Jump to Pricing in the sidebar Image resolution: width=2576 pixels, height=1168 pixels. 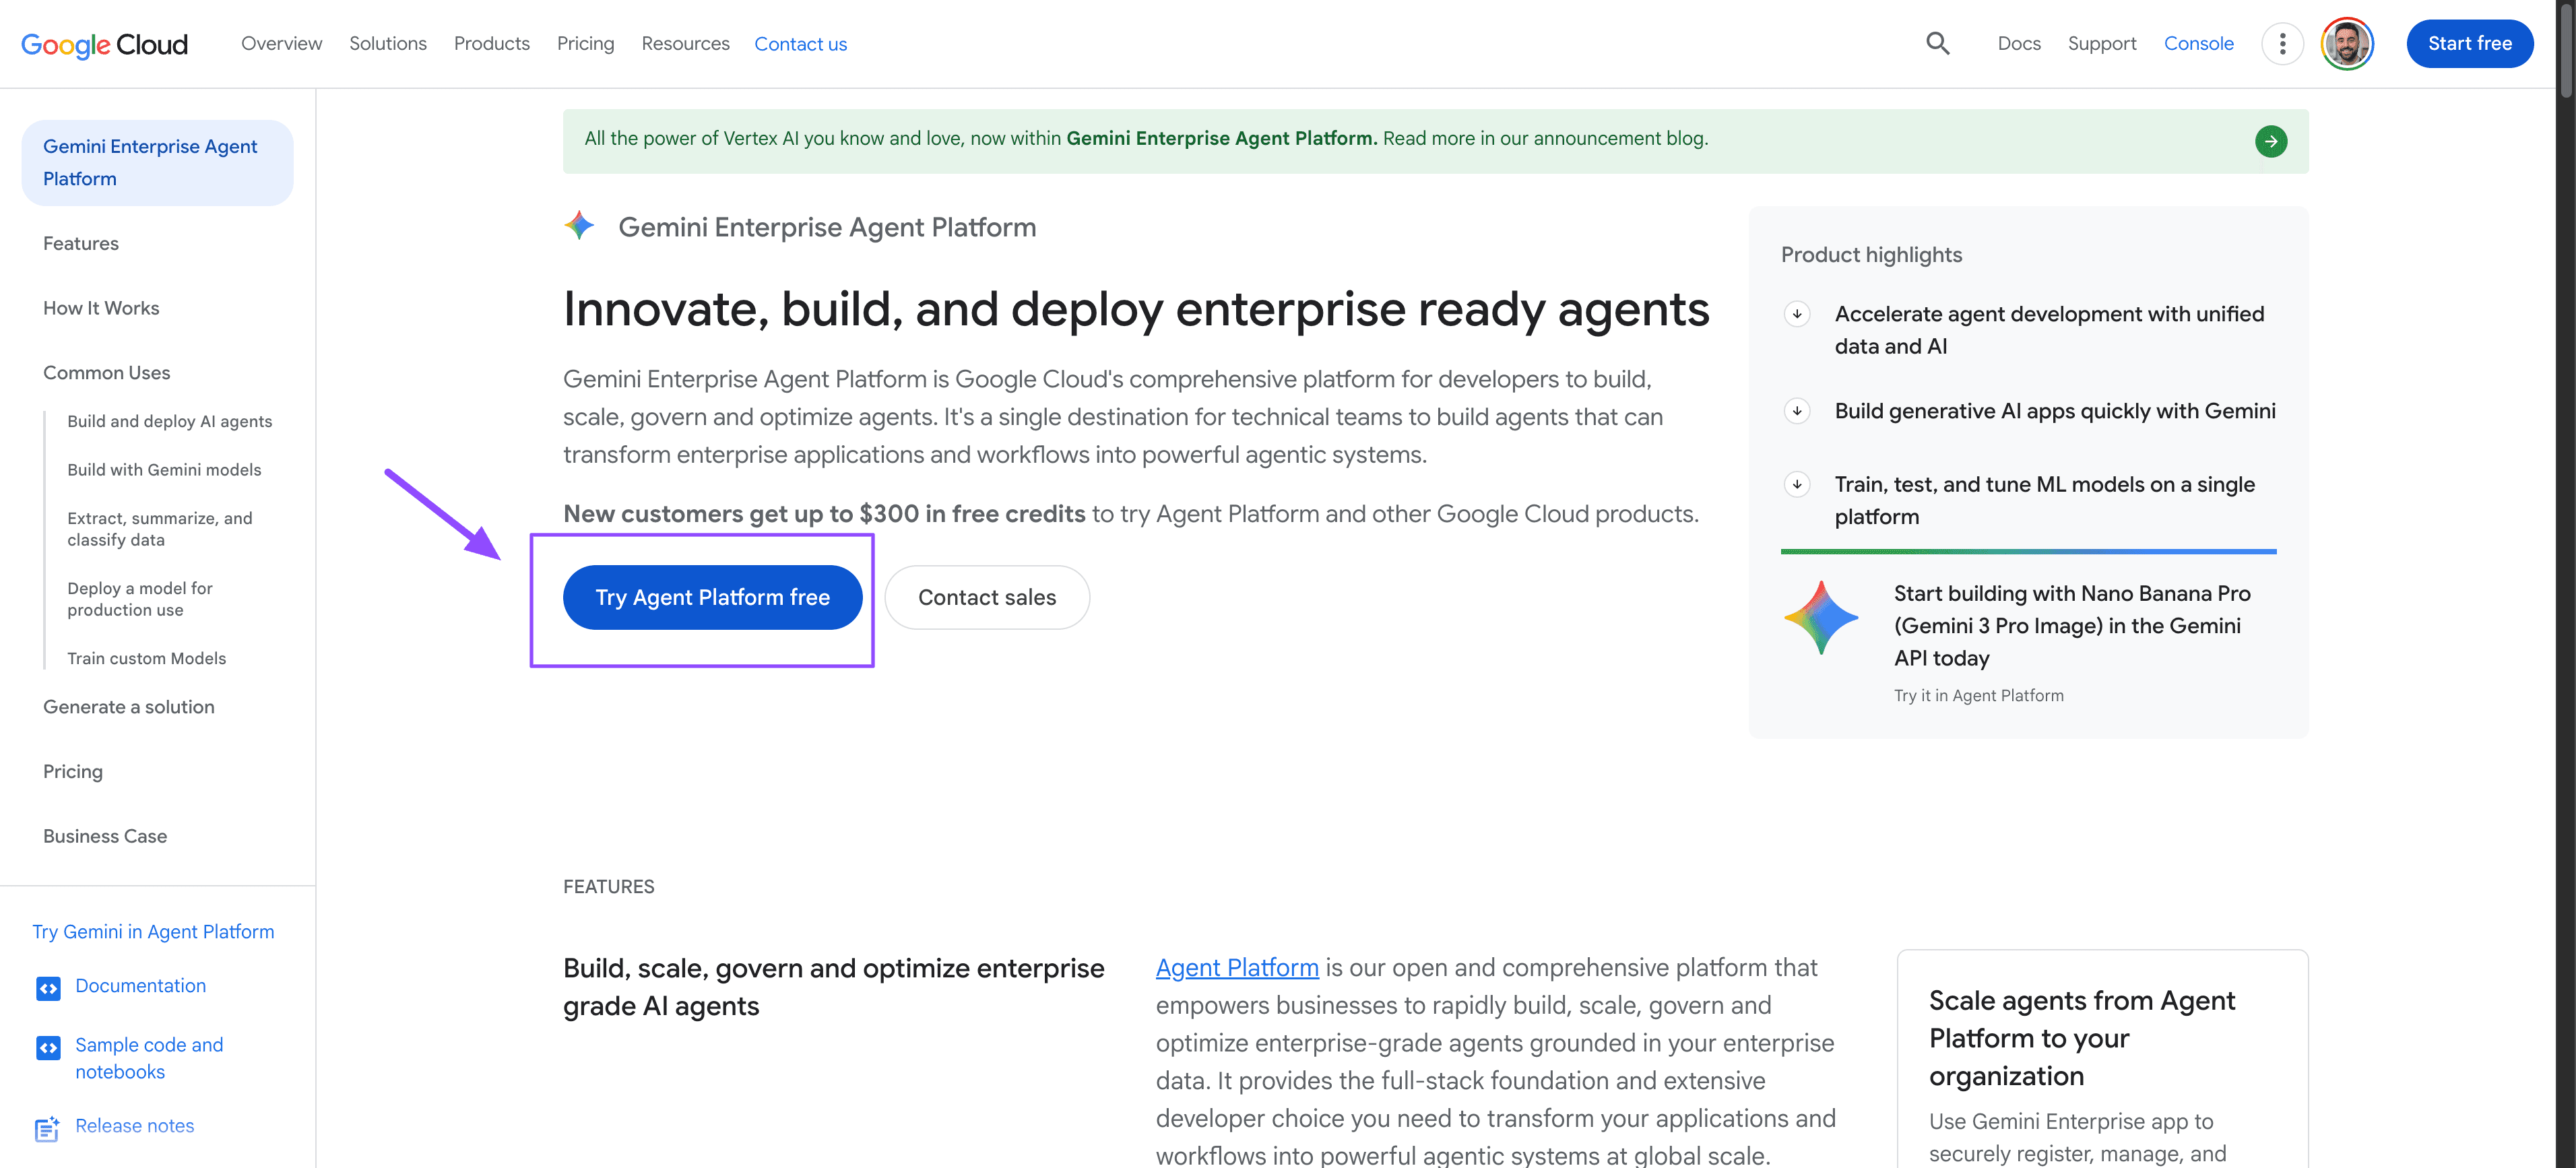point(73,771)
